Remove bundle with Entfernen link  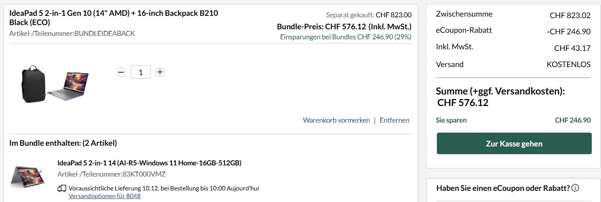coord(395,120)
